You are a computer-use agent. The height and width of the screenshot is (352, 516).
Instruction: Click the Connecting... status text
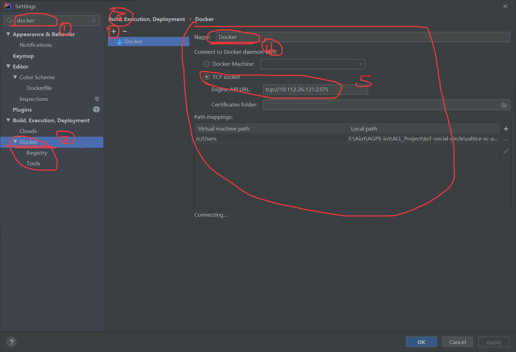click(211, 215)
